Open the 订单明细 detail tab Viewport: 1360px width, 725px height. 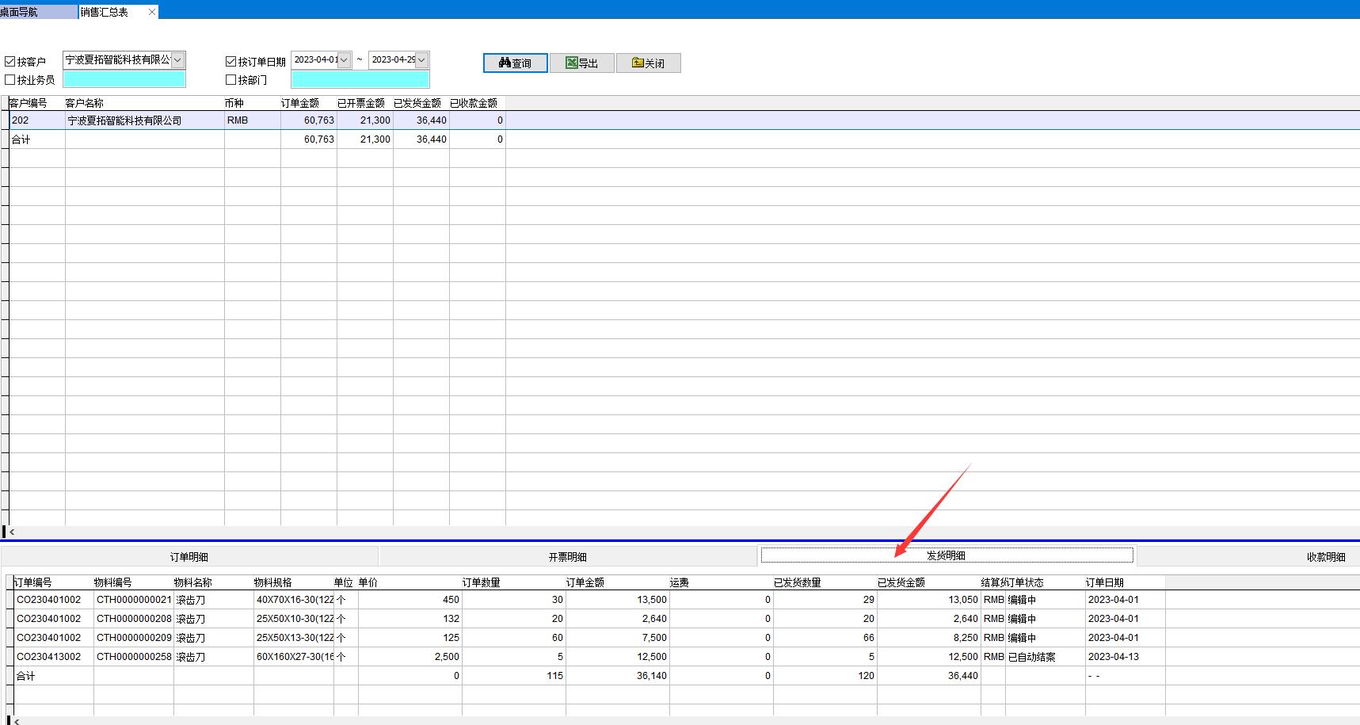189,557
